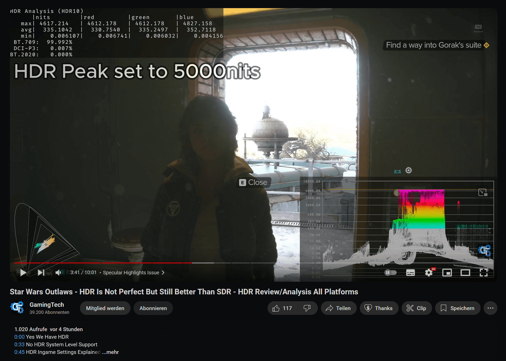Image resolution: width=506 pixels, height=361 pixels.
Task: Click the GT channel watermark in video
Action: pyautogui.click(x=484, y=251)
